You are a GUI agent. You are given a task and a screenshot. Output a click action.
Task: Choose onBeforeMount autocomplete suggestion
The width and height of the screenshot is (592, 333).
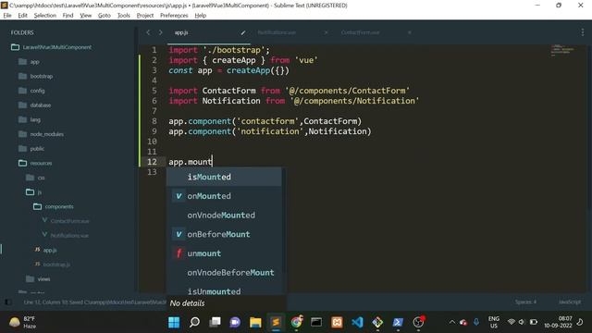tap(224, 234)
